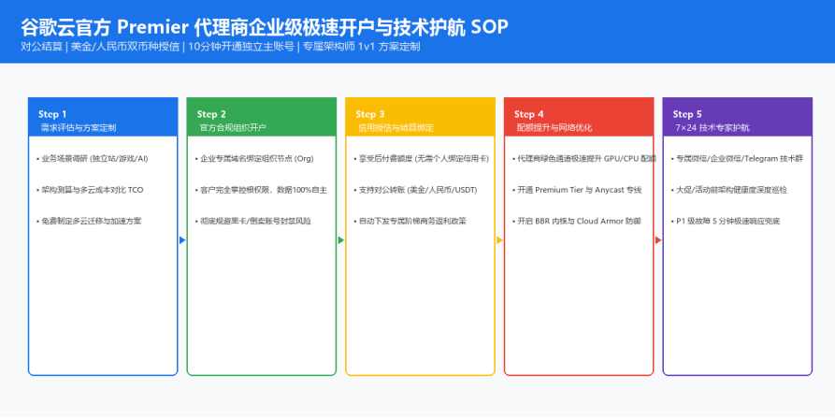Select bullet '业务场景调研 (独立站/游戏/AI)'
Viewport: 835px width, 418px height.
(93, 159)
